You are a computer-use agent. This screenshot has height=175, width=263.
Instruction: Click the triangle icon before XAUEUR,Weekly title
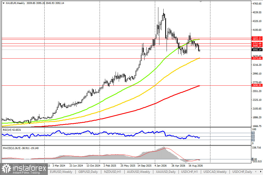click(x=3, y=3)
